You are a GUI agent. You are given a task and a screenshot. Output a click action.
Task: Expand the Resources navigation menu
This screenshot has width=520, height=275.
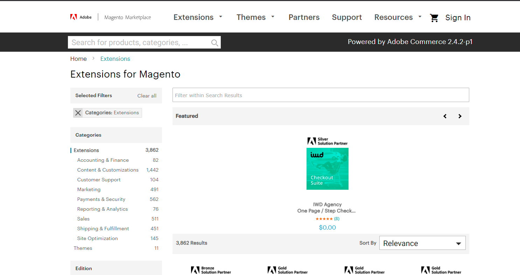398,17
